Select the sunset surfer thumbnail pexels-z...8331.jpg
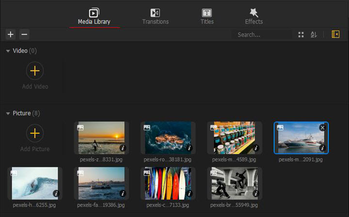Screen dimensions: 349x217 coord(101,138)
